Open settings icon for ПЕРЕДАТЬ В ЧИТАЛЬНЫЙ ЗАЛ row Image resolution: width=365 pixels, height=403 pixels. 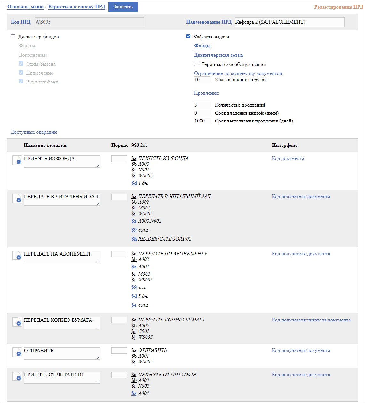pyautogui.click(x=17, y=198)
